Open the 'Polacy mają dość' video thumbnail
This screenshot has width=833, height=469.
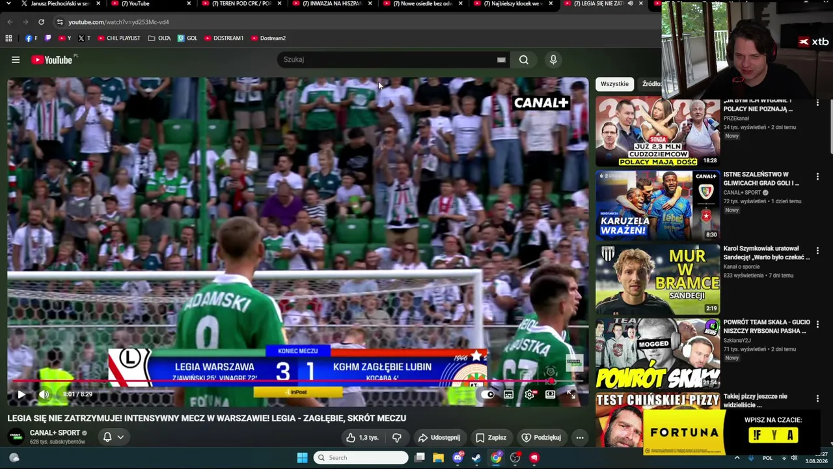tap(657, 132)
